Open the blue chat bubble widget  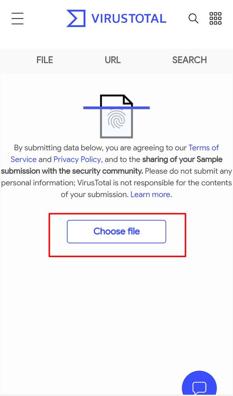coord(199,383)
